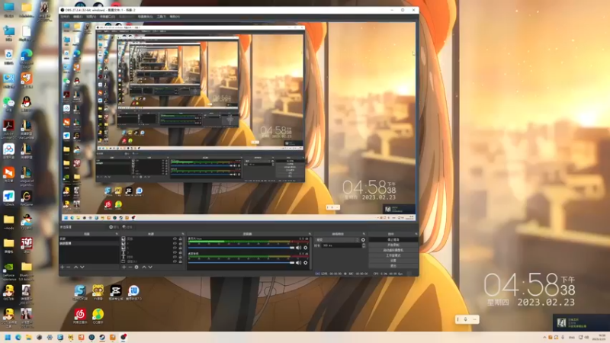This screenshot has height=343, width=610.
Task: Move source down in Sources panel
Action: coord(150,268)
